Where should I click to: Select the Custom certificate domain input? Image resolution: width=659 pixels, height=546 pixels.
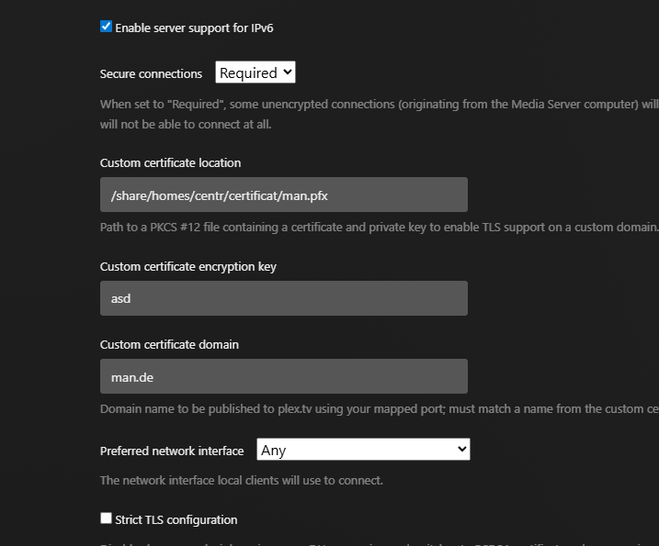[283, 376]
